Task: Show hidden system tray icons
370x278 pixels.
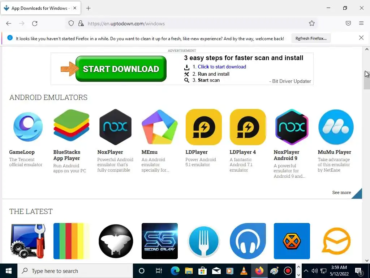Action: (x=306, y=271)
